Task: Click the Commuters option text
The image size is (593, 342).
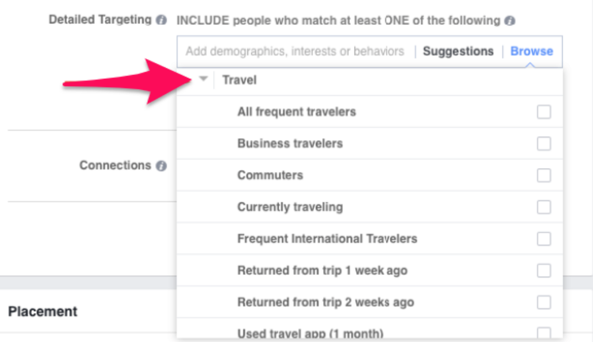Action: (270, 175)
